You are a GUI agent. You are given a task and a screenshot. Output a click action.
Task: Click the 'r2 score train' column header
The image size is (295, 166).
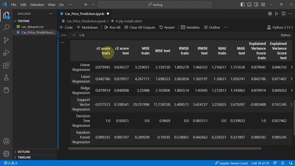click(103, 51)
